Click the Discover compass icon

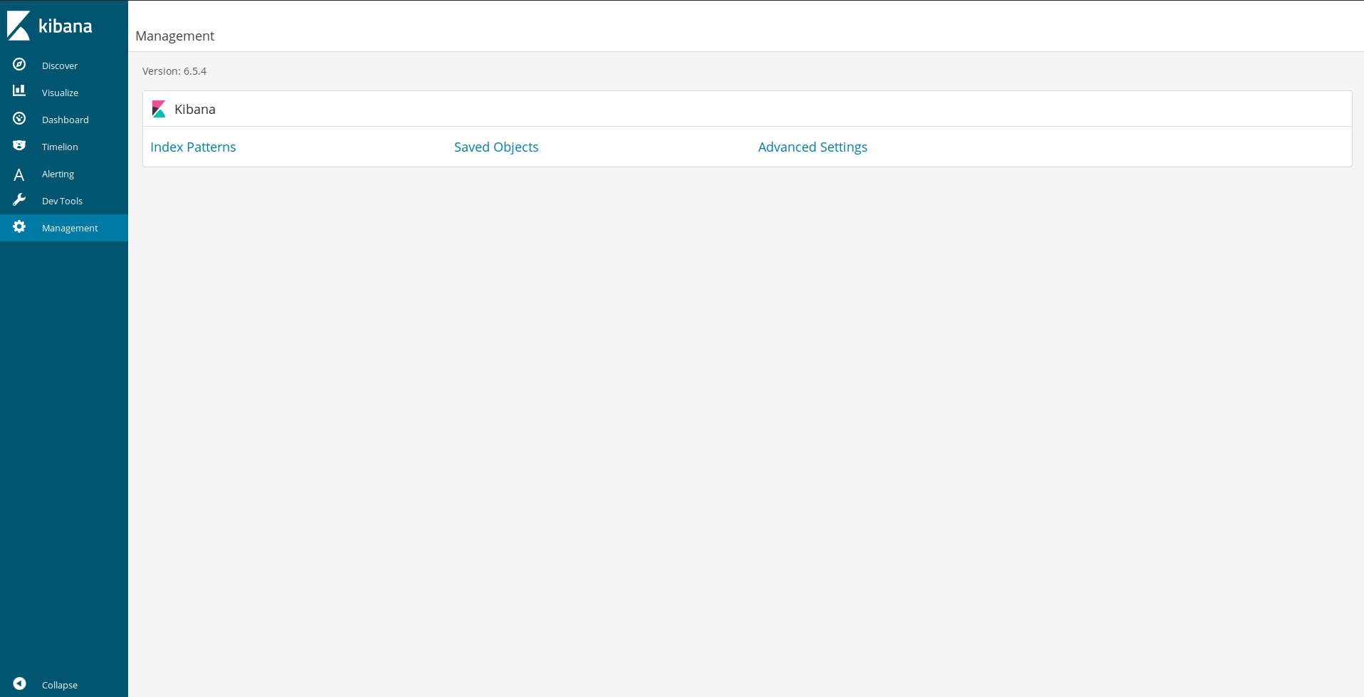19,65
